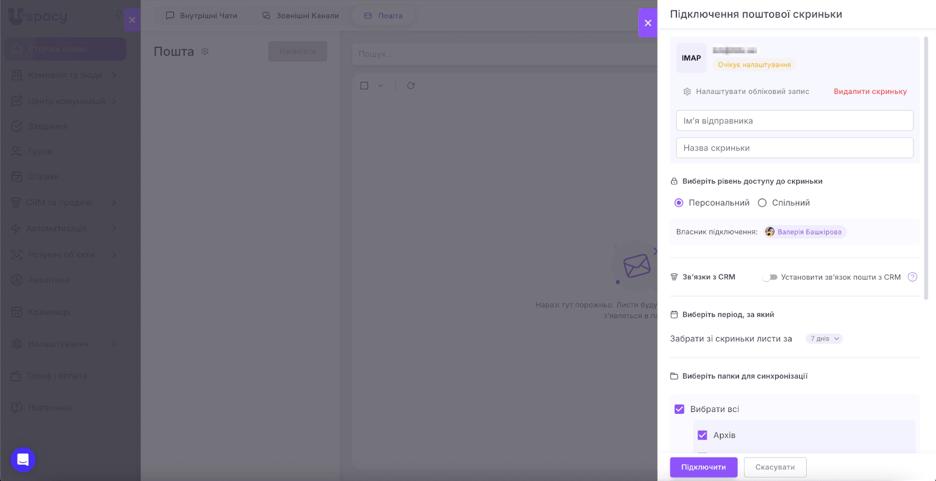936x481 pixels.
Task: Toggle Вибрати всі checkbox
Action: click(679, 409)
